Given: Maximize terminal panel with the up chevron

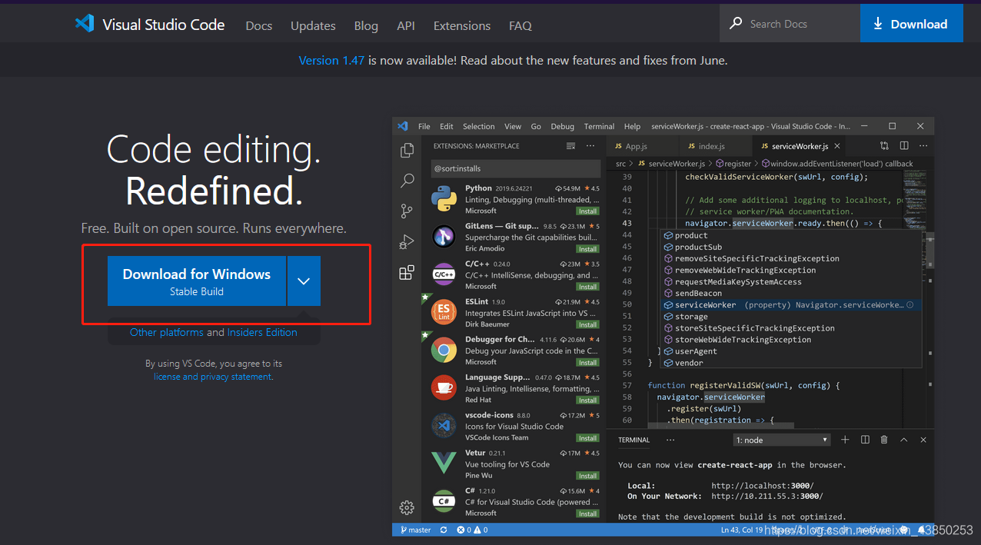Looking at the screenshot, I should [x=904, y=440].
